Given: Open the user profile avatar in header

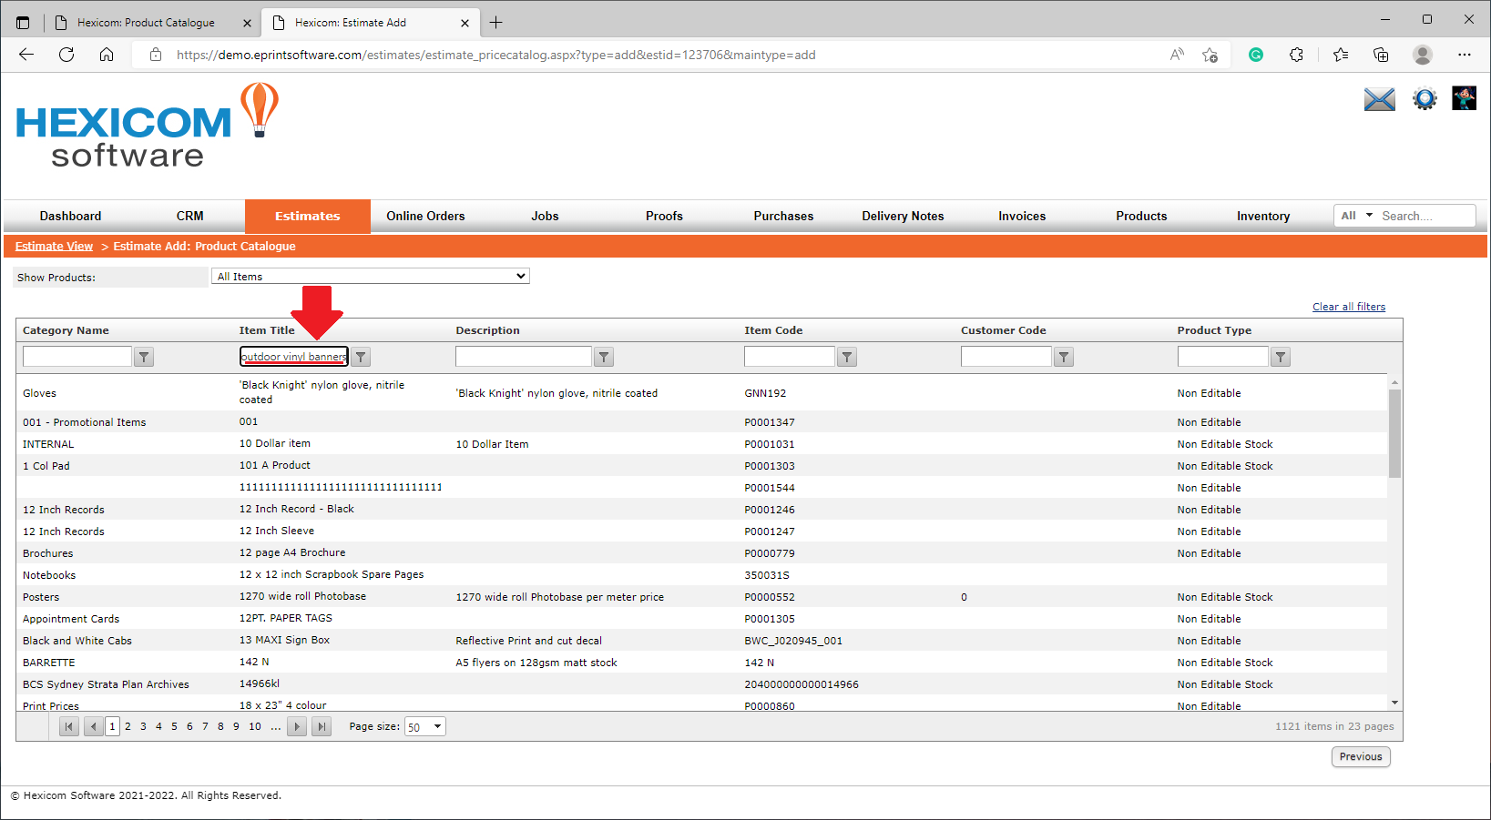Looking at the screenshot, I should (1464, 98).
